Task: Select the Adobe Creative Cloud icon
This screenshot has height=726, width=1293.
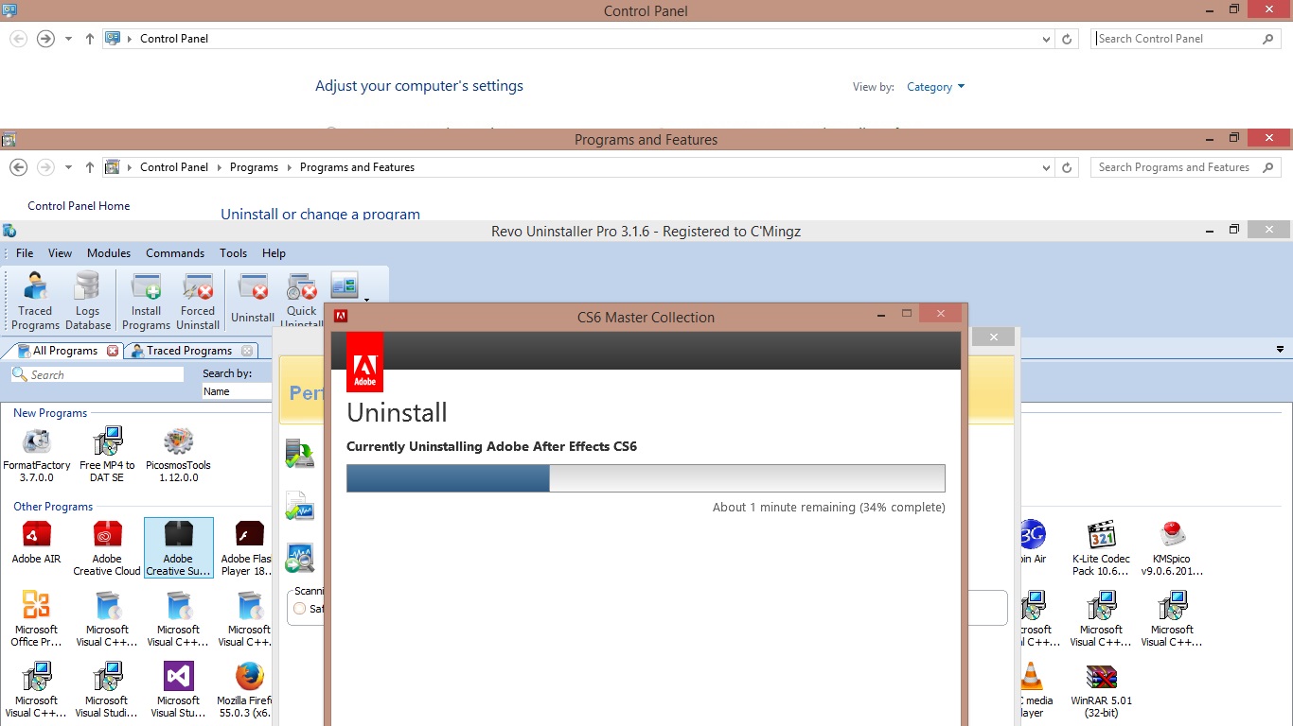Action: coord(106,546)
